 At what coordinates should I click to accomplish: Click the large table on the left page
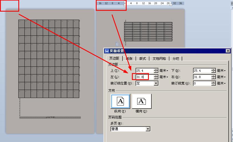click(49, 59)
